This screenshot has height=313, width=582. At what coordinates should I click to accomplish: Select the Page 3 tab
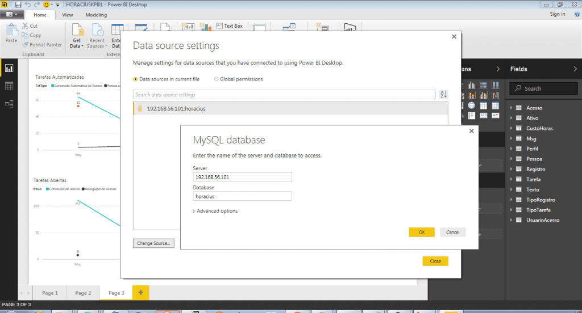point(116,293)
